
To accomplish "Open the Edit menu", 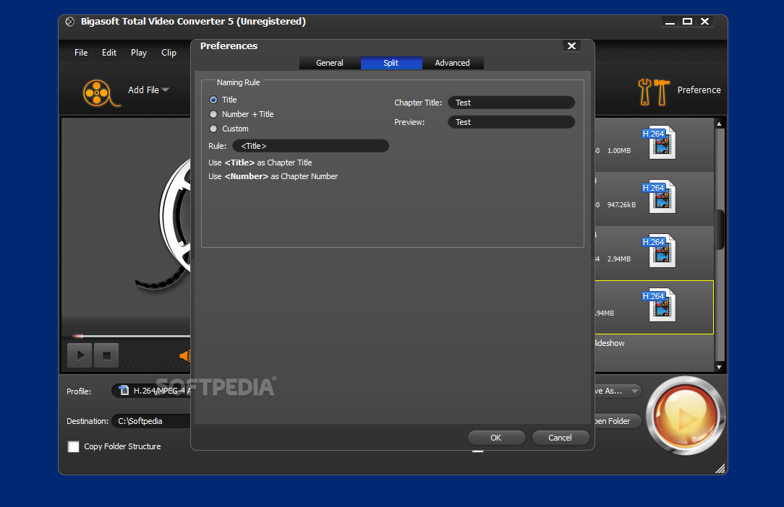I will tap(109, 53).
